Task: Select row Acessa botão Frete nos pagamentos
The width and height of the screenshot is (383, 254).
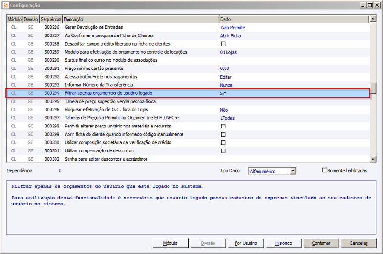Action: tap(188, 77)
